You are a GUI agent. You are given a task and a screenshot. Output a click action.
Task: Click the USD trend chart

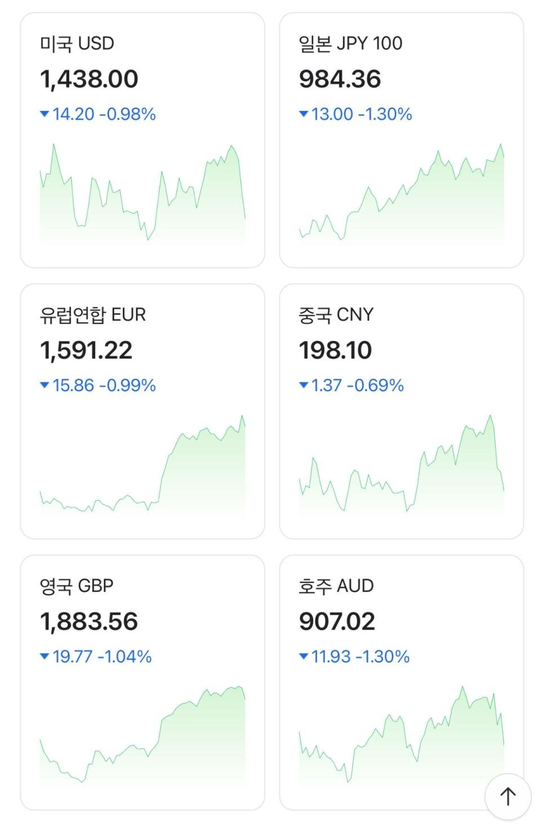(x=142, y=194)
